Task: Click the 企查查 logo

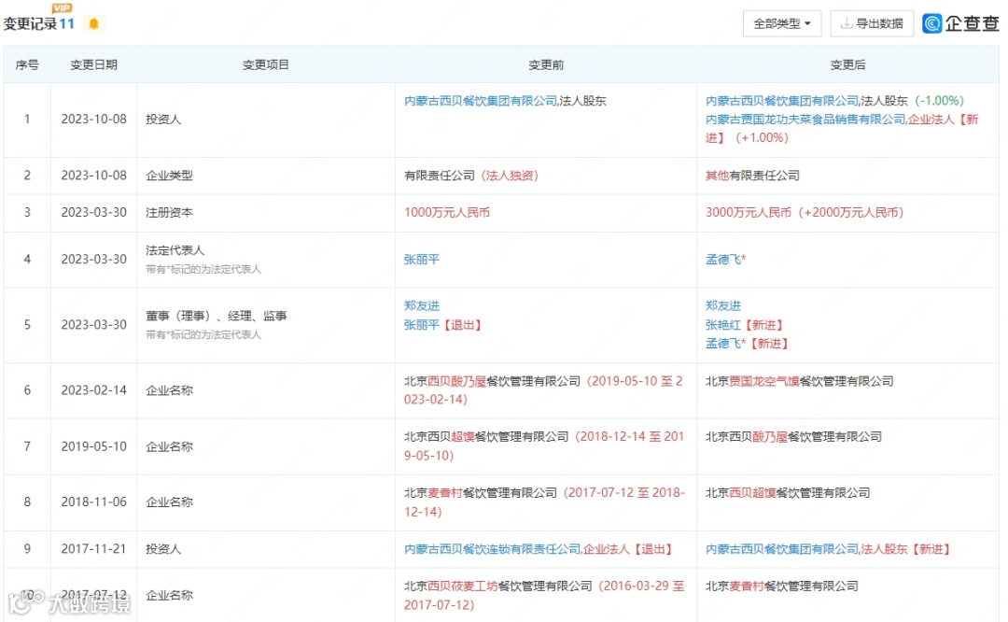Action: 961,23
